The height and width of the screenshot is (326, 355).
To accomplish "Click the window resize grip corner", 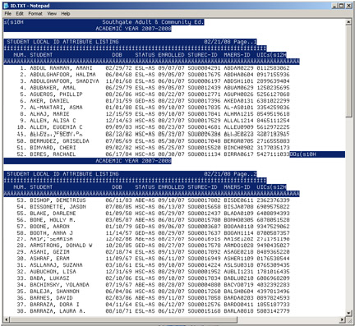I will [x=348, y=319].
